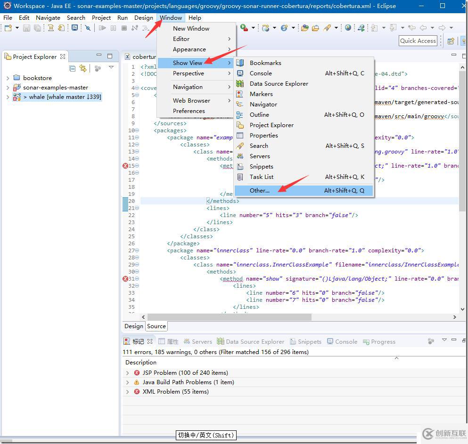Click the error marker on line 15

click(x=125, y=166)
